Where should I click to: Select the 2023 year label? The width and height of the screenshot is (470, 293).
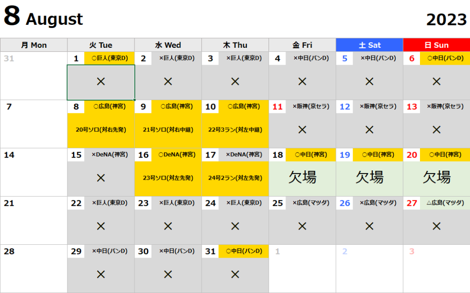[446, 19]
